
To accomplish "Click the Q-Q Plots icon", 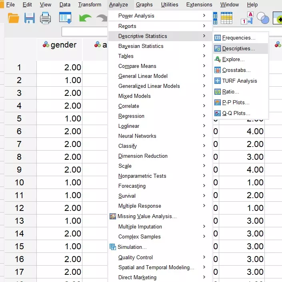I will (218, 113).
